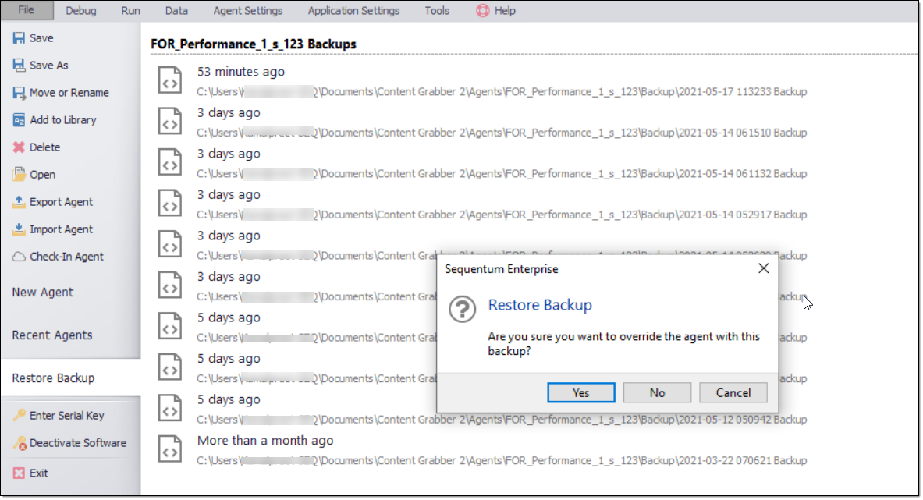The image size is (923, 500).
Task: Click the Check-In Agent cloud icon
Action: (x=19, y=257)
